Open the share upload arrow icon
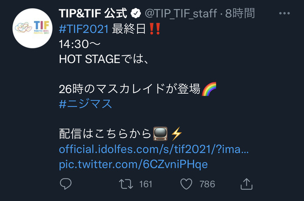This screenshot has height=201, width=304. point(246,184)
